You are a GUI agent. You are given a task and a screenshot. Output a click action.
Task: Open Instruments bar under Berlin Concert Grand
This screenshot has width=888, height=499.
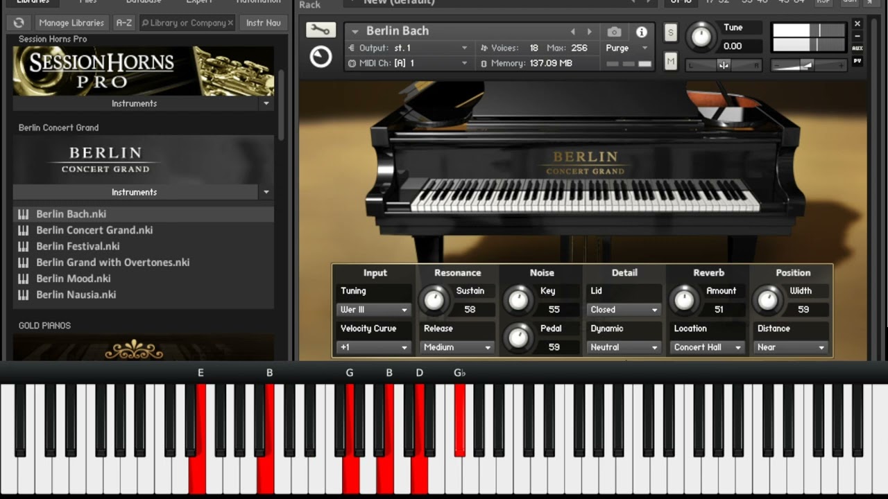point(135,193)
